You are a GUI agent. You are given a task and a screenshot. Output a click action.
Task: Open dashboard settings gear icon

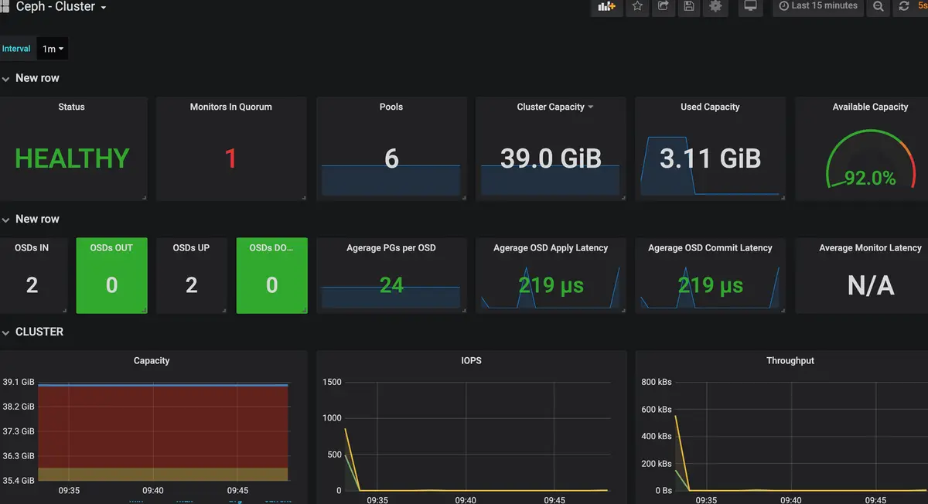pos(715,6)
